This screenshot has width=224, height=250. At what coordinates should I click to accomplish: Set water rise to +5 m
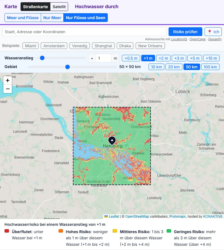(195, 58)
